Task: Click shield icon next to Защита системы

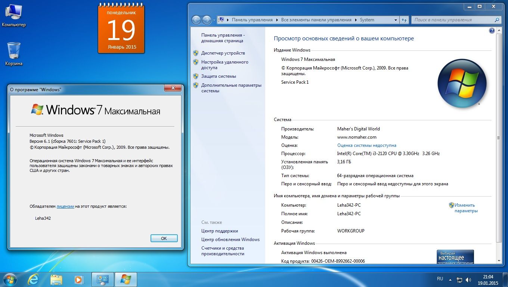Action: pyautogui.click(x=196, y=76)
